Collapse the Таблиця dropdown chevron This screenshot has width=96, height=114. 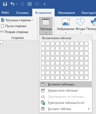pyautogui.click(x=46, y=33)
